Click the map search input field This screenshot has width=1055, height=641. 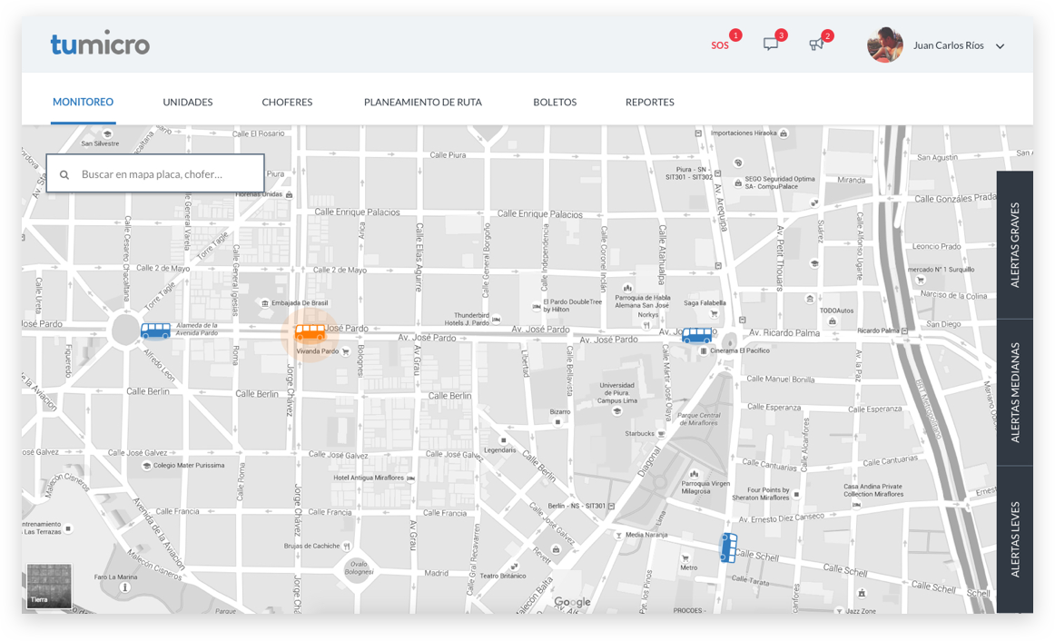154,173
